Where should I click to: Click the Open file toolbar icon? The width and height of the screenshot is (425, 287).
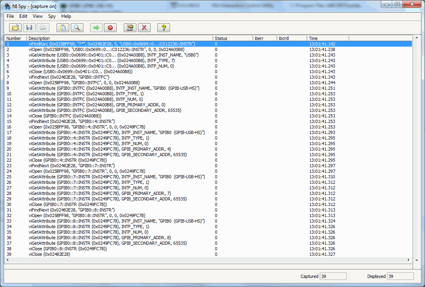[15, 28]
